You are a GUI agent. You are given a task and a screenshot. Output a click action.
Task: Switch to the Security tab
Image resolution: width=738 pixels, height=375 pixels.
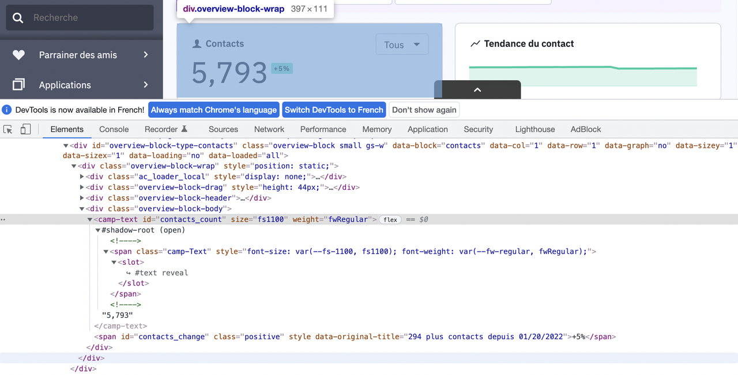coord(479,129)
